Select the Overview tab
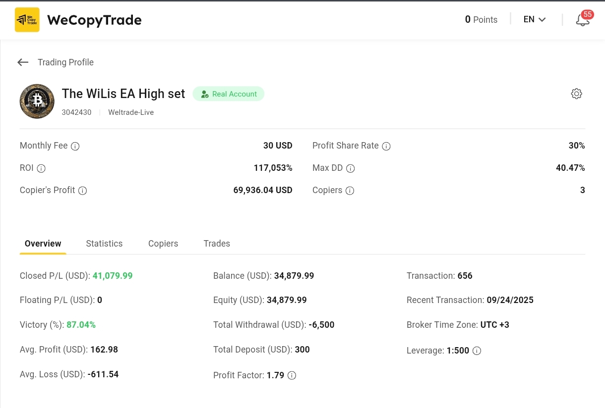Screen dimensions: 605x408 [x=43, y=244]
